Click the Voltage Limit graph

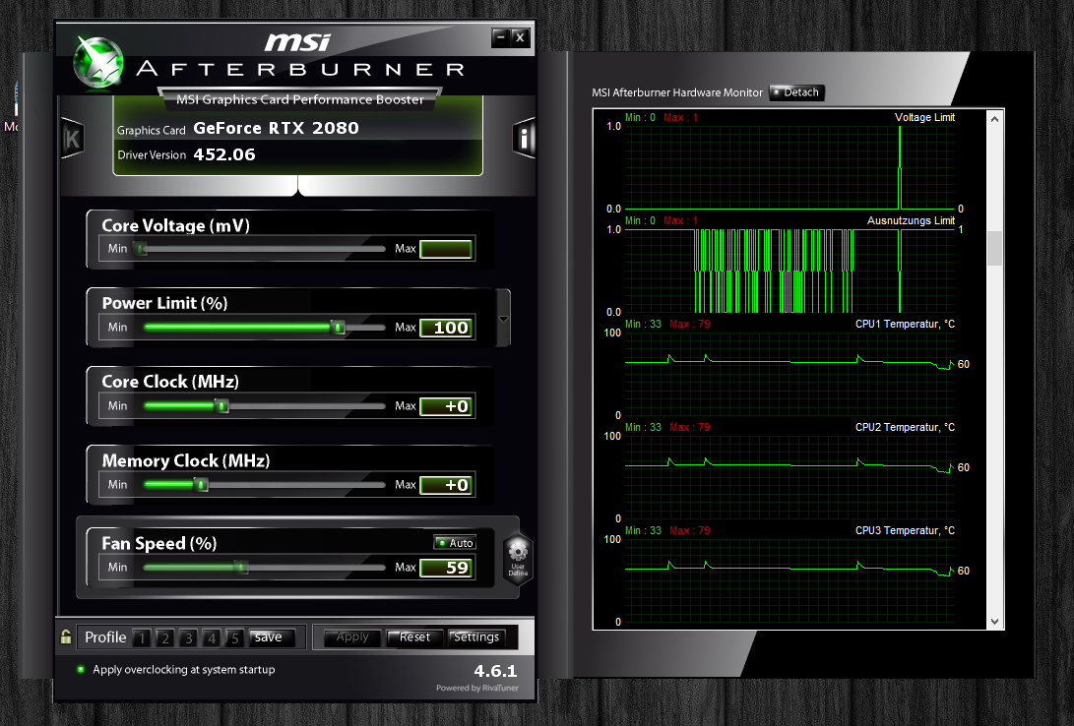tap(790, 167)
